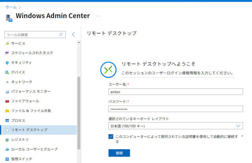Click the Firewall red icon
Image resolution: width=252 pixels, height=163 pixels.
(x=7, y=101)
